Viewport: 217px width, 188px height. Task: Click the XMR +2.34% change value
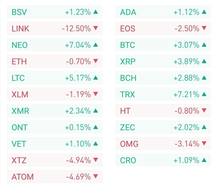78,111
